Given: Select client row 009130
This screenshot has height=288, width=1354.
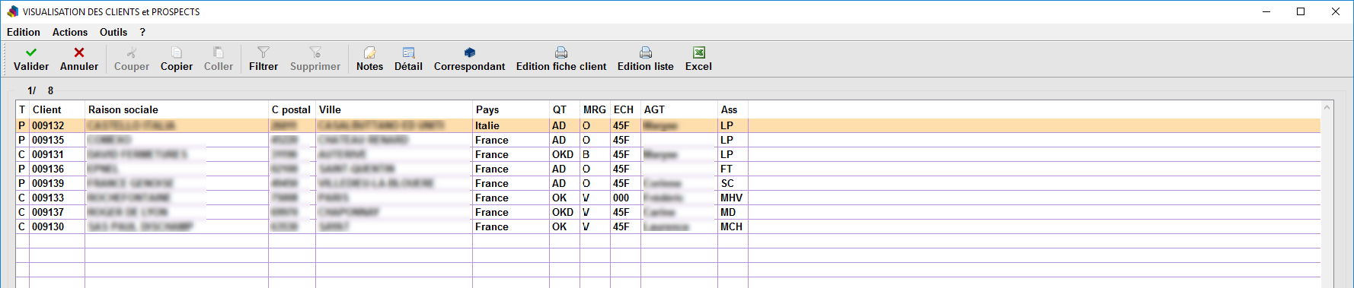Looking at the screenshot, I should coord(668,226).
